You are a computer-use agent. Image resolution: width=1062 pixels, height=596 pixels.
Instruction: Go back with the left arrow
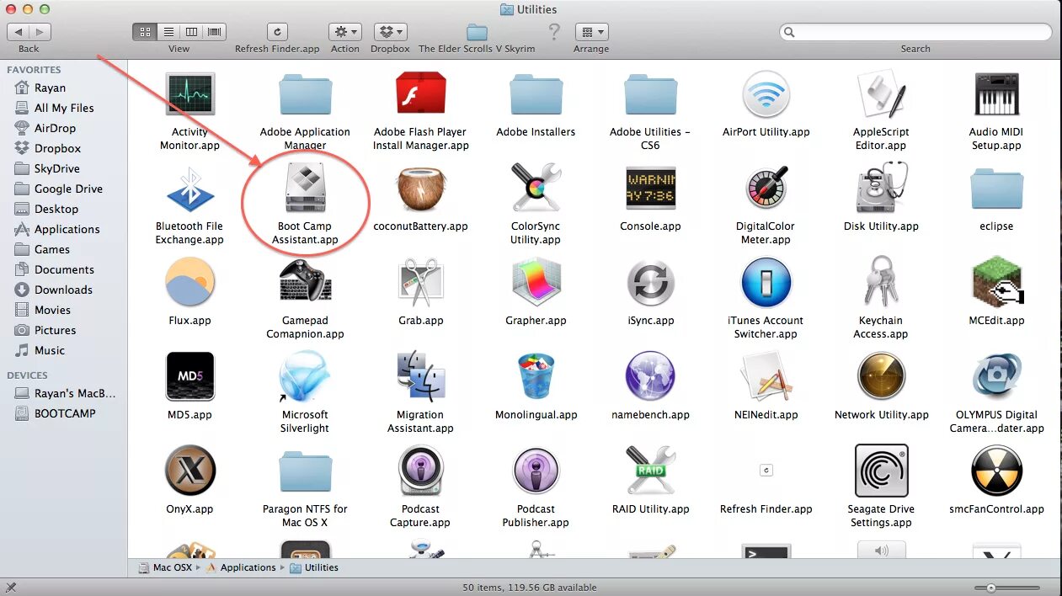point(18,32)
